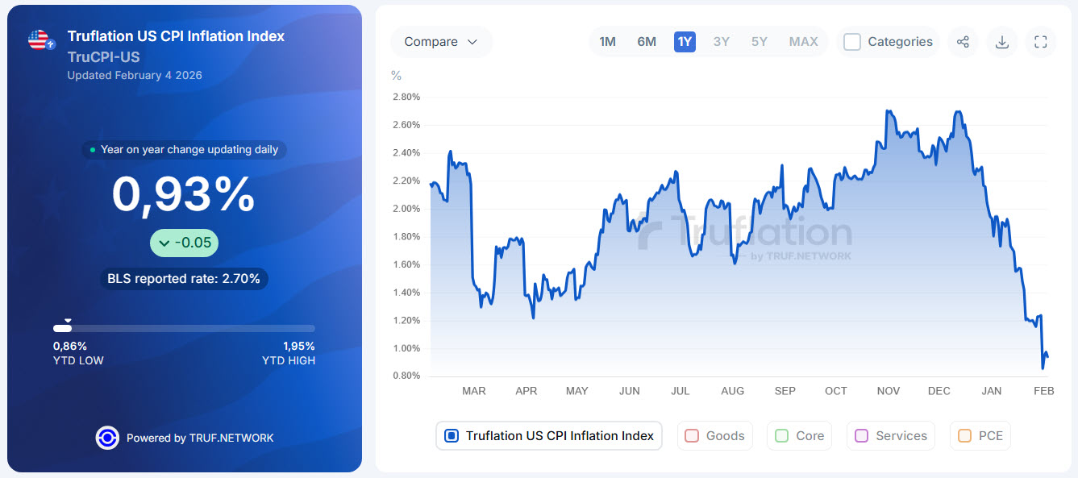The height and width of the screenshot is (478, 1078).
Task: Toggle the Core series on
Action: [799, 436]
